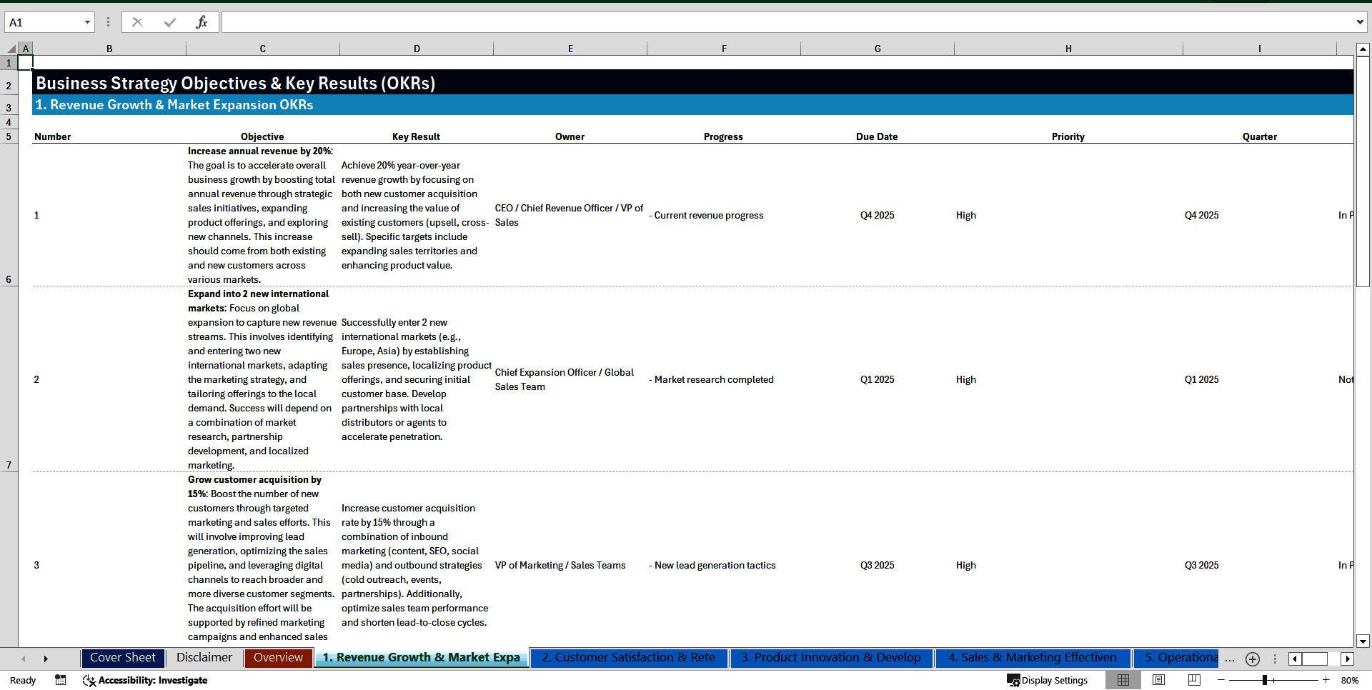Open the Insert Function (fx) dialog
Viewport: 1372px width, 690px height.
coord(202,21)
